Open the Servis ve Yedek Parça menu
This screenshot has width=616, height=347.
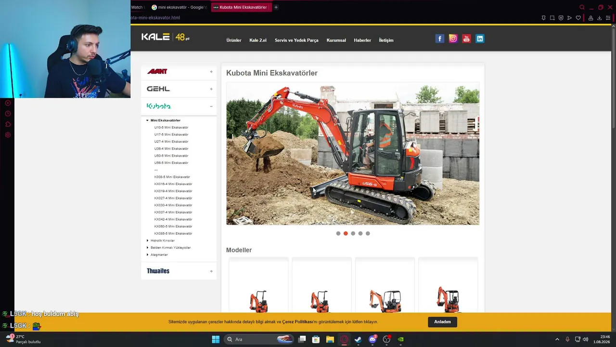point(296,40)
